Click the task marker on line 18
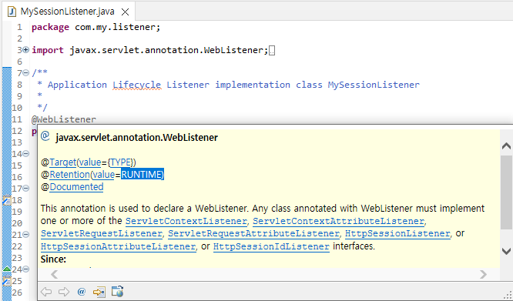Image resolution: width=513 pixels, height=301 pixels. pos(7,200)
